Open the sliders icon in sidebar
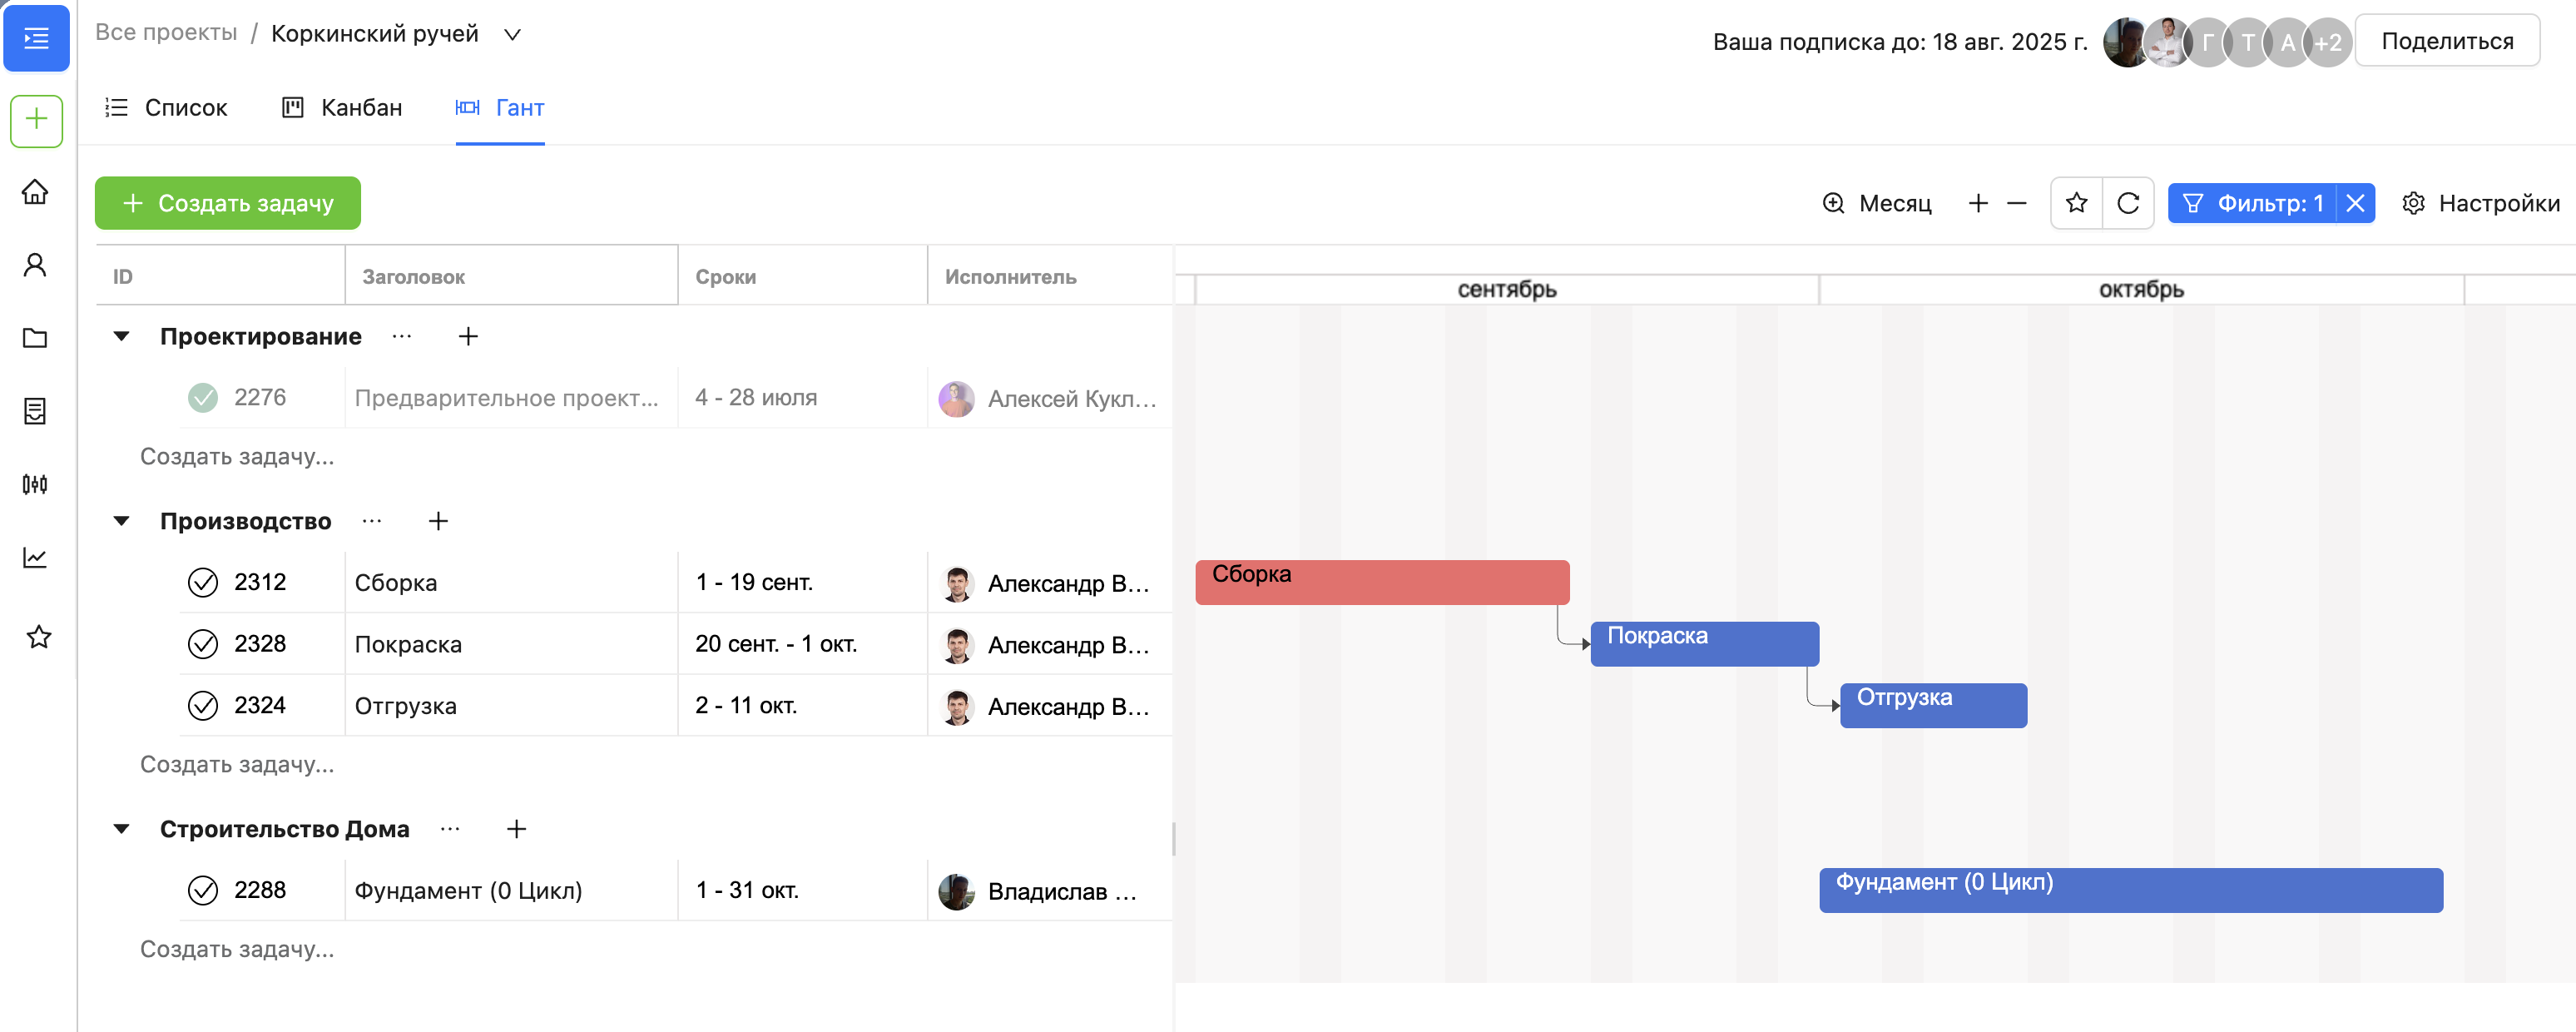 click(36, 484)
